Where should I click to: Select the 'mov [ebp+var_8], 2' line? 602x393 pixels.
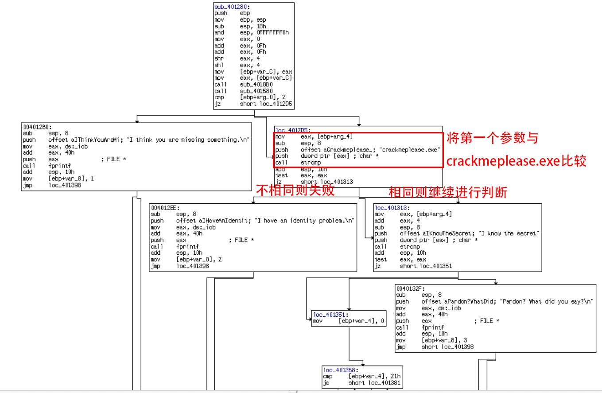[186, 260]
